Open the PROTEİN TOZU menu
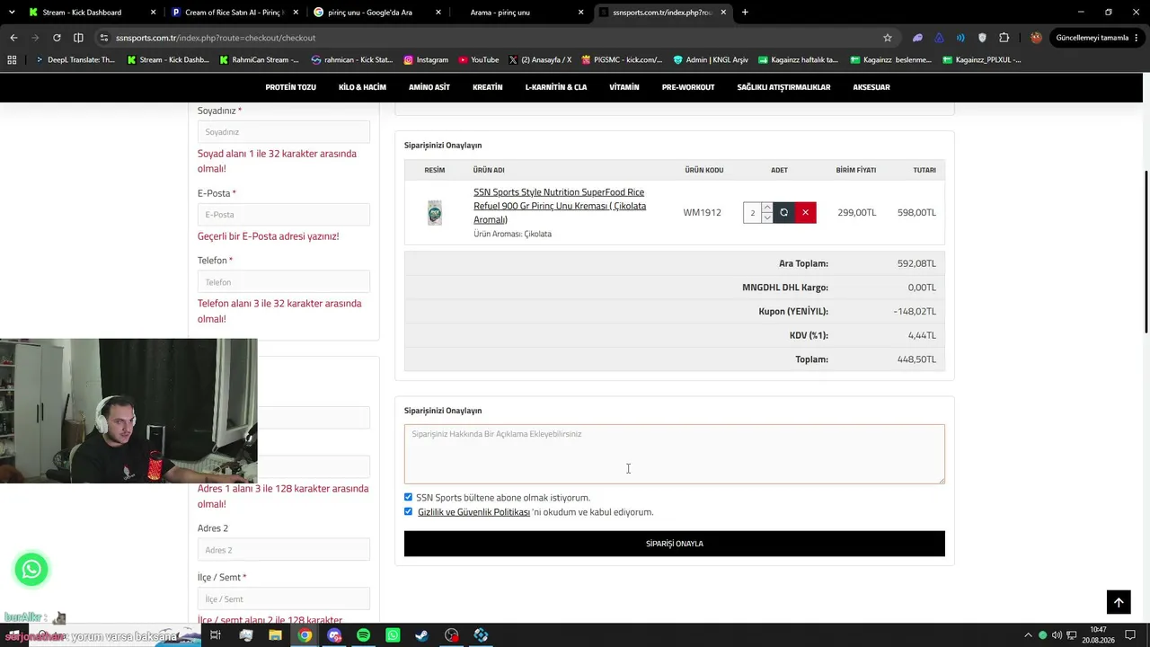1150x647 pixels. coord(291,87)
